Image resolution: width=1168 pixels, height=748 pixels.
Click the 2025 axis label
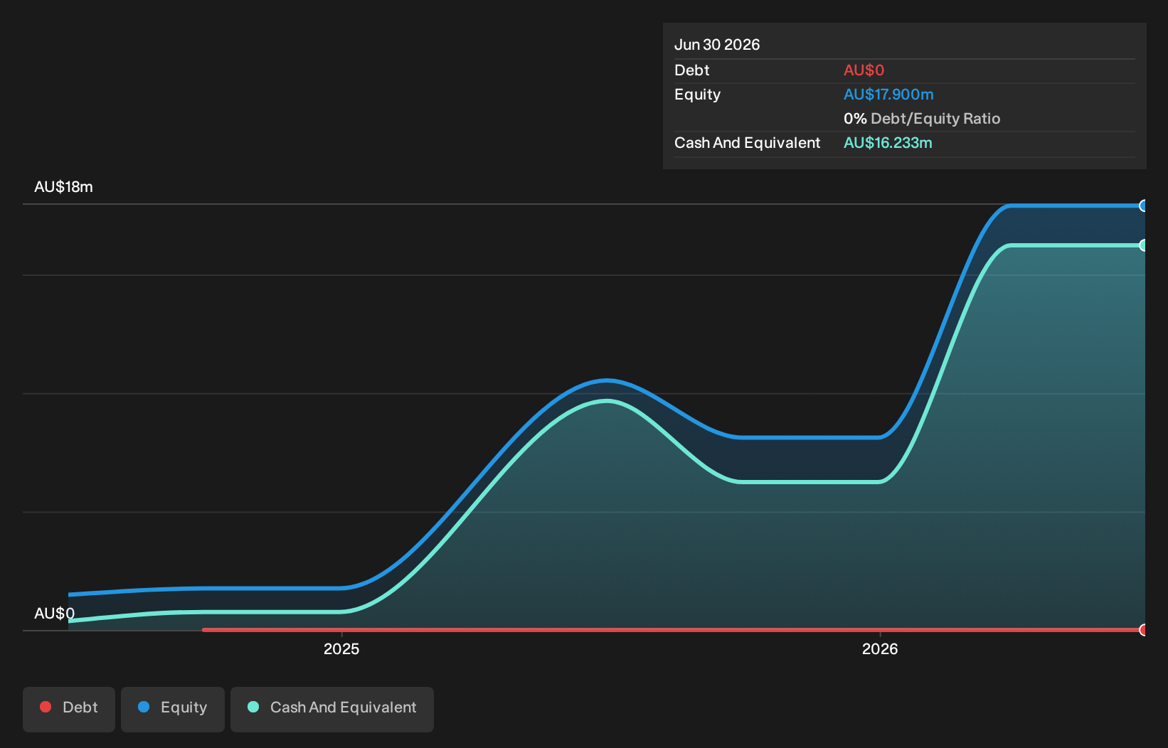tap(341, 648)
